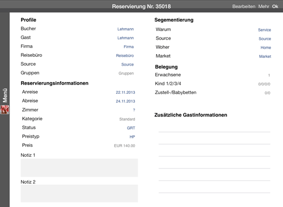Select the Firma link value
The height and width of the screenshot is (207, 283).
point(129,47)
